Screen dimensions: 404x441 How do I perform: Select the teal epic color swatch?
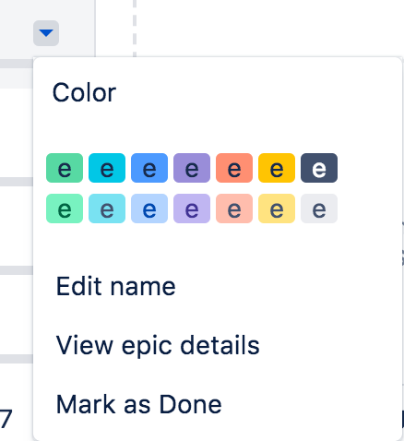pos(107,168)
